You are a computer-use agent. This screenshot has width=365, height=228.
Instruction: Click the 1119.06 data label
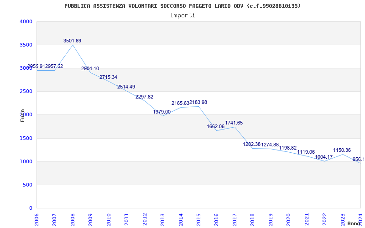coord(306,152)
